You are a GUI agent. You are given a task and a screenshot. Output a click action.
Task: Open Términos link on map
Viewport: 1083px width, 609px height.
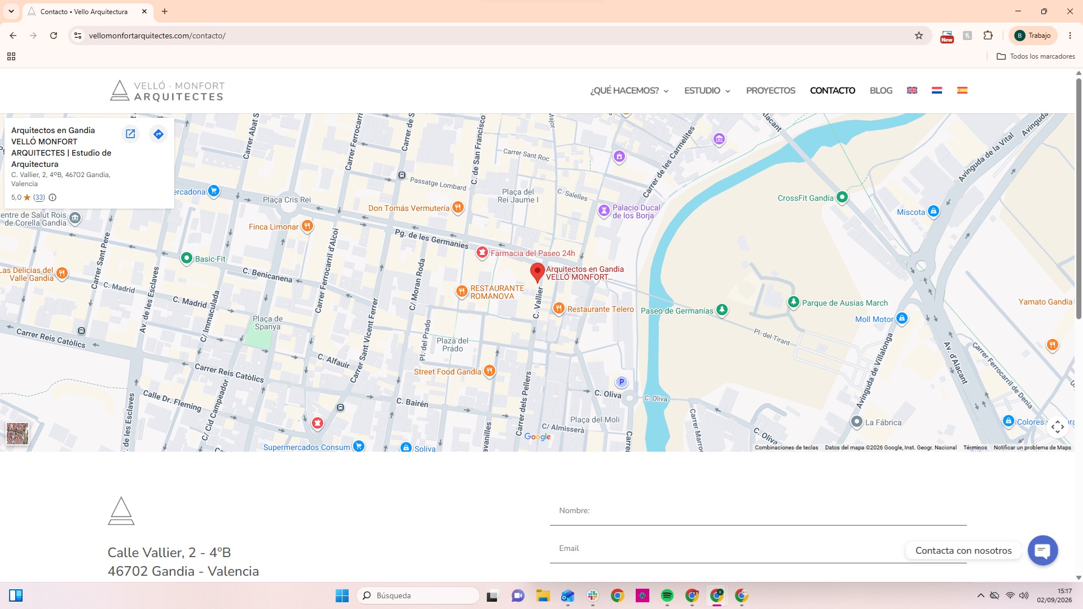975,448
